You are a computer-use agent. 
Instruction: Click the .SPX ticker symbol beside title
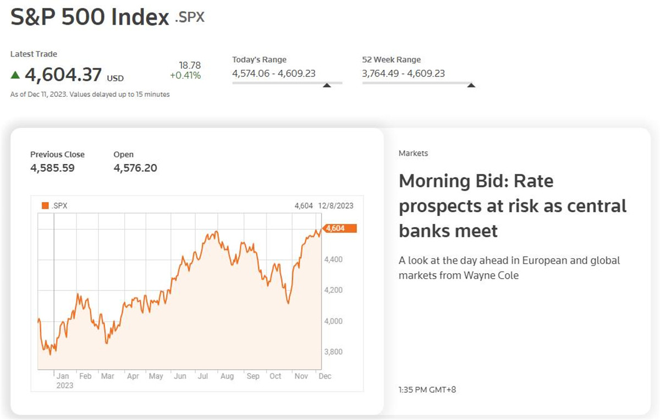pyautogui.click(x=189, y=17)
